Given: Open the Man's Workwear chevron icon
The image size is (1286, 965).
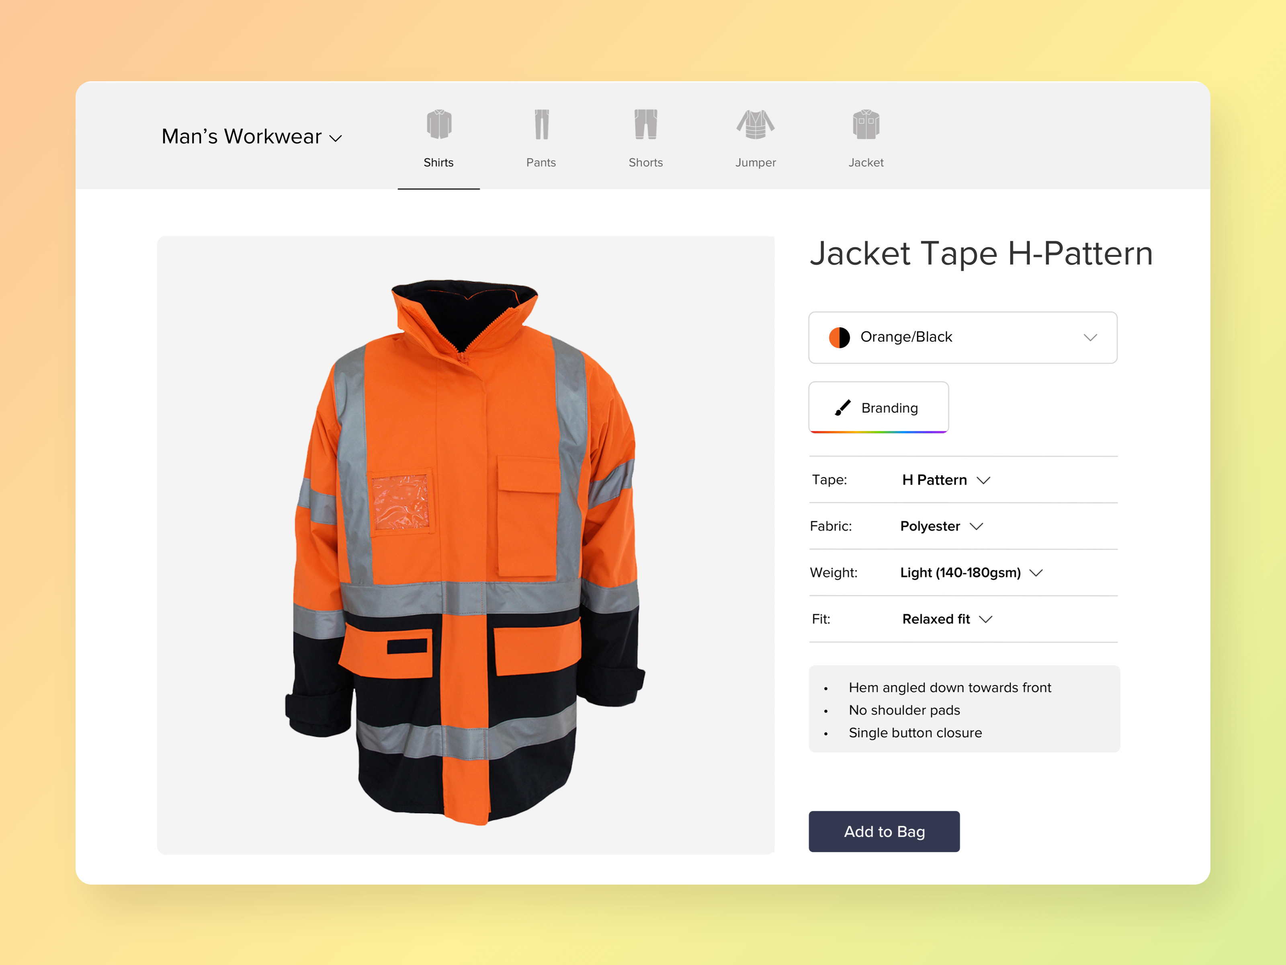Looking at the screenshot, I should tap(336, 138).
